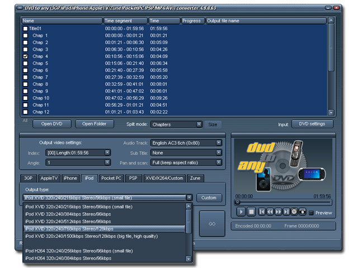Click the Open Folder button
The width and height of the screenshot is (358, 268).
95,124
